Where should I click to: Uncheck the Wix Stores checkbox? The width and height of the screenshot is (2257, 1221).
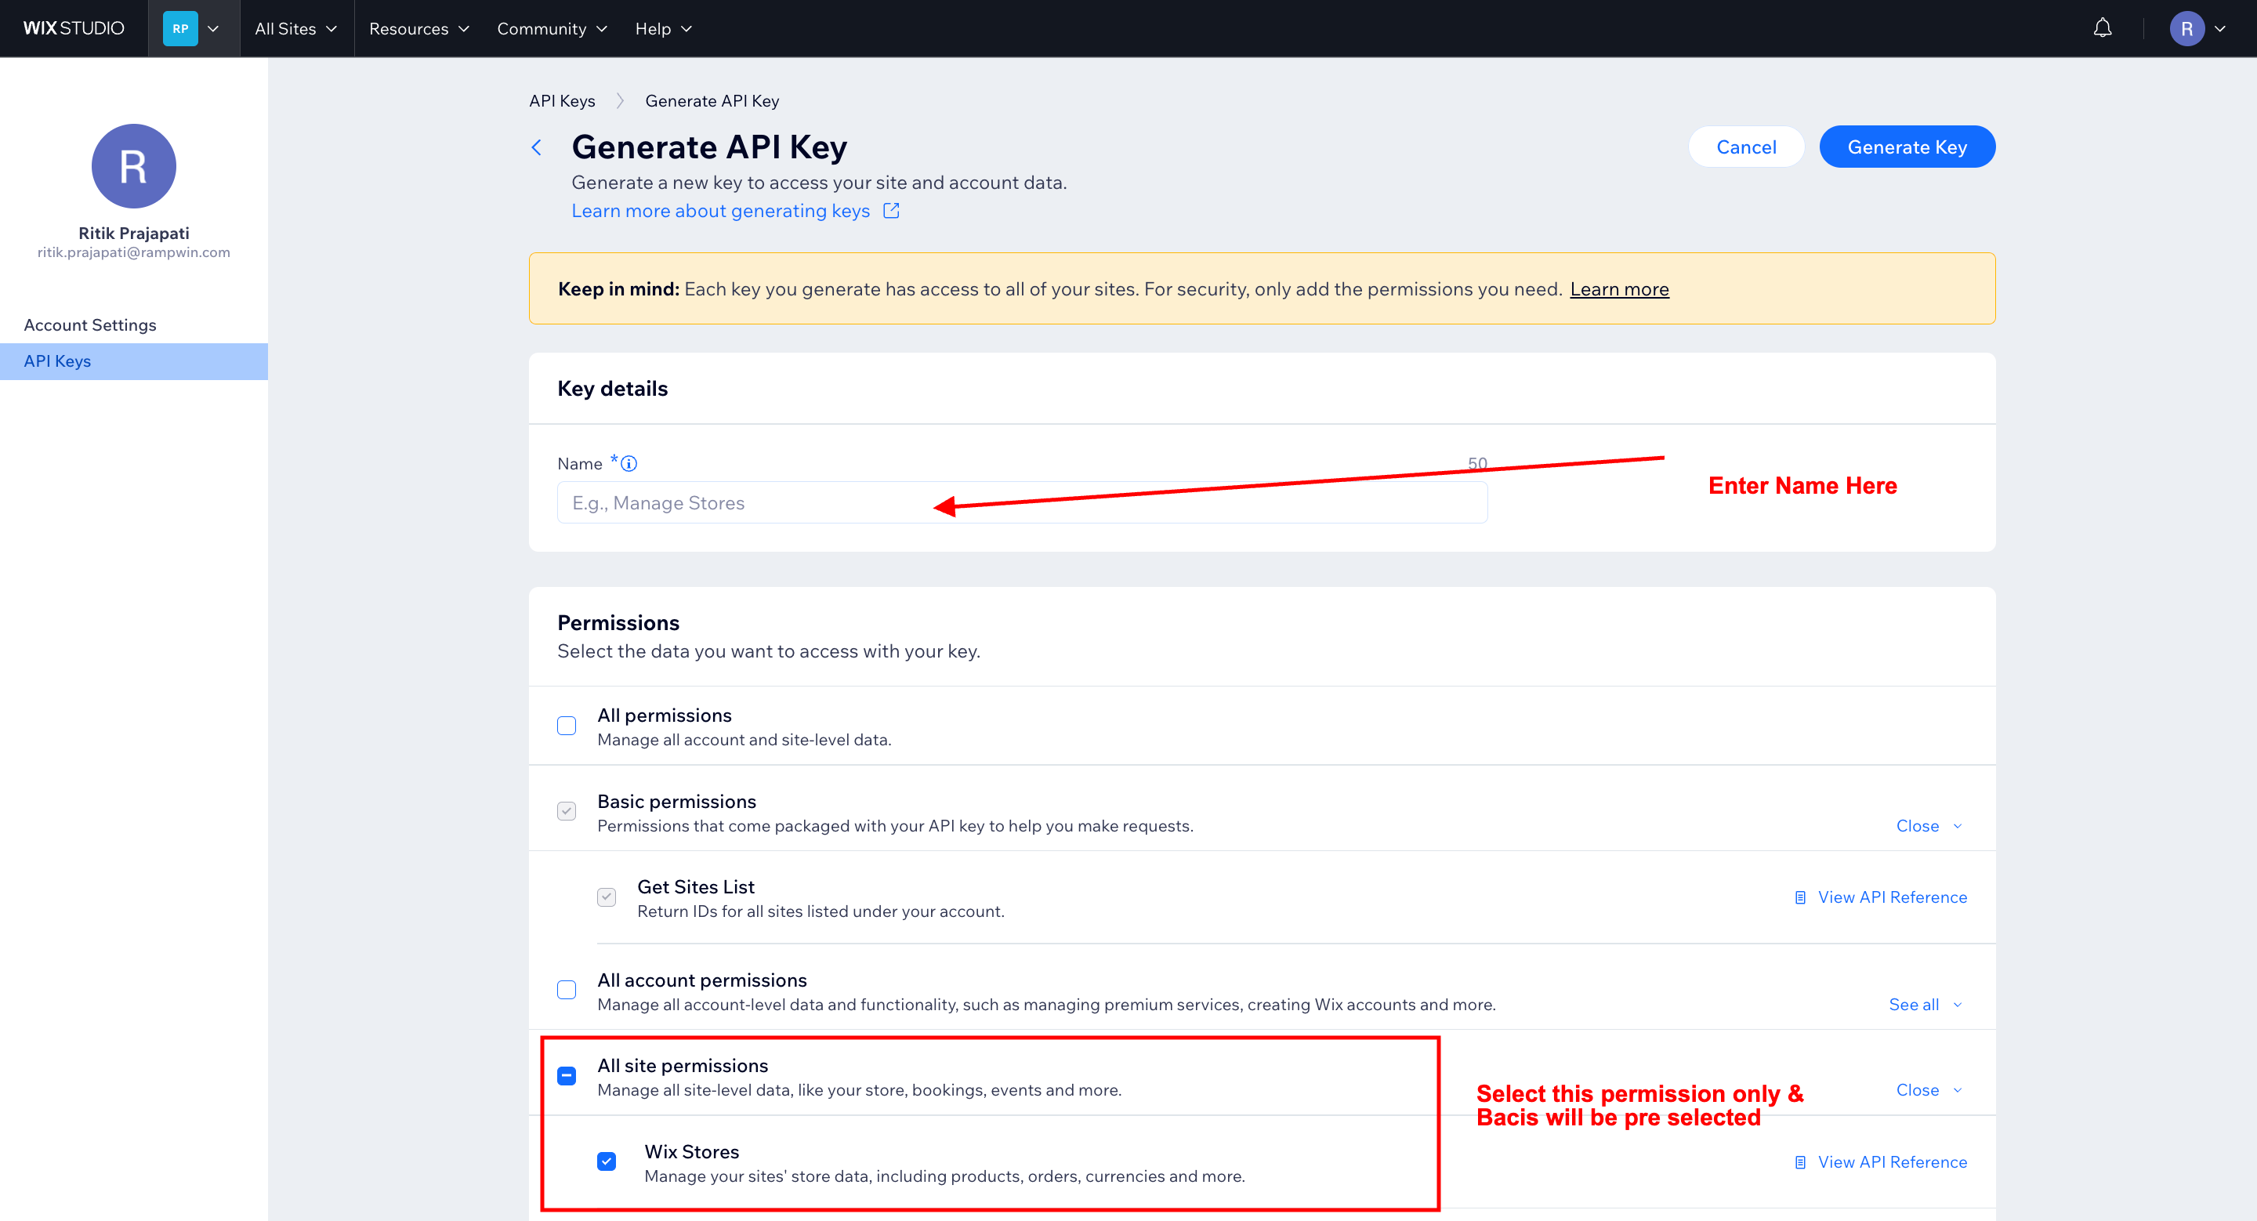tap(607, 1161)
